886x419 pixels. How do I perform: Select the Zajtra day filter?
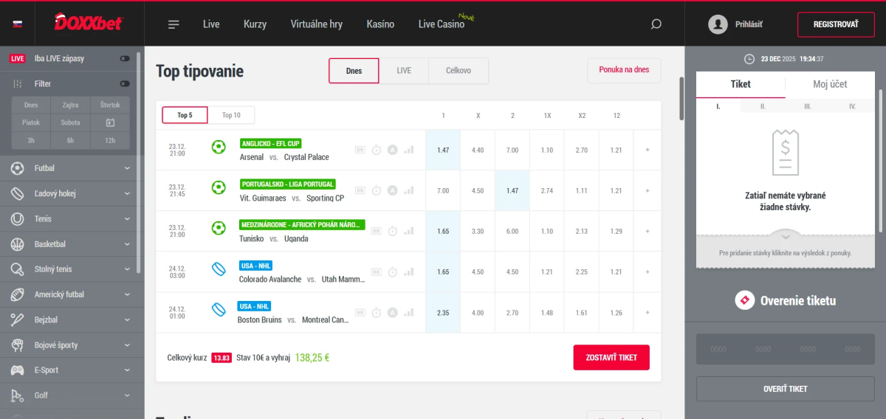(x=70, y=105)
